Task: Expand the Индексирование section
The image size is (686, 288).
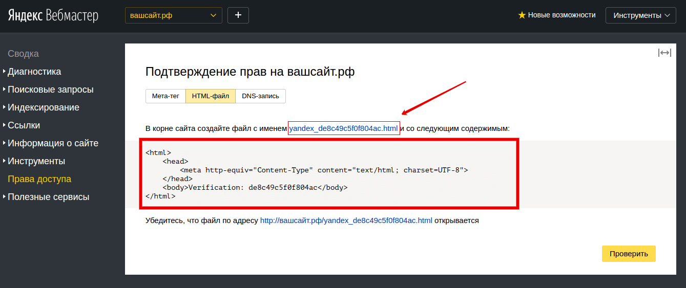Action: [43, 107]
